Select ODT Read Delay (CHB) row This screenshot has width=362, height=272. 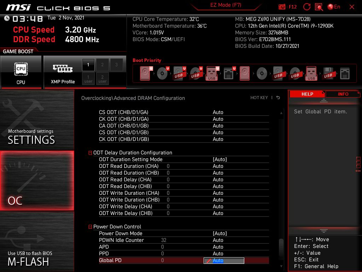(184, 186)
